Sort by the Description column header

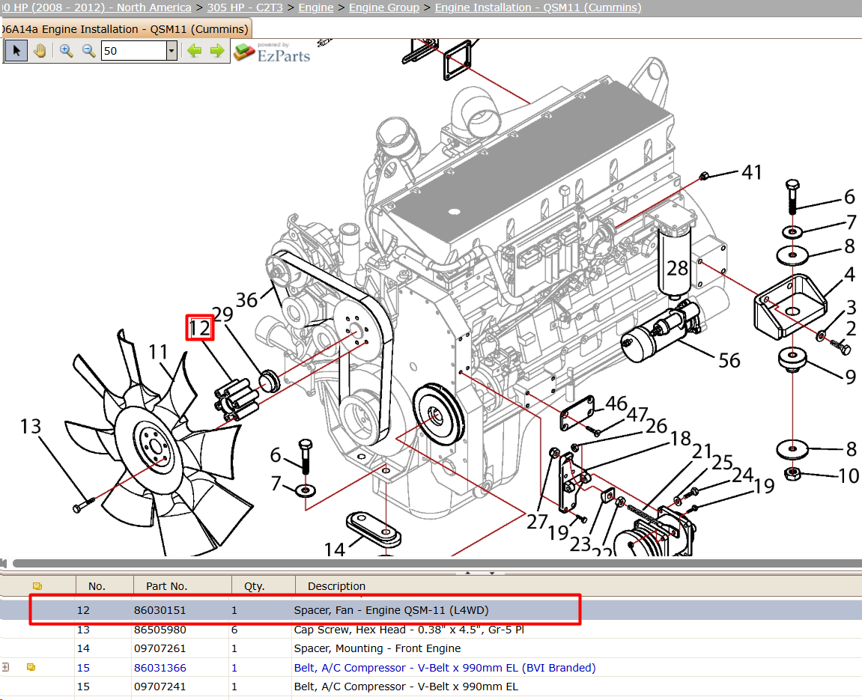click(x=336, y=586)
